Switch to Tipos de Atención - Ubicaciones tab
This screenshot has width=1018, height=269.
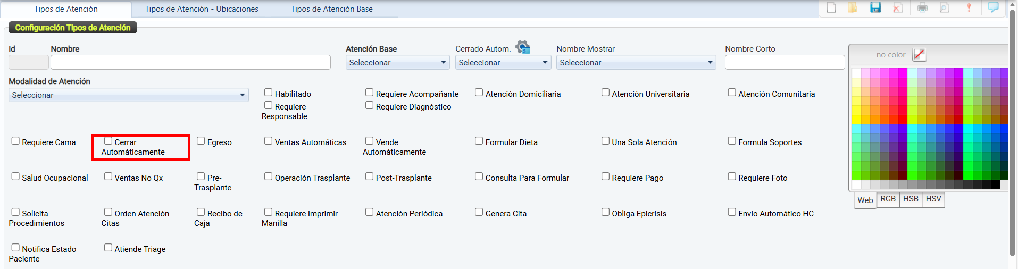click(202, 9)
